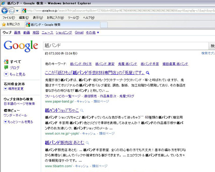Select the すべて filter icon in sidebar

(x=6, y=62)
